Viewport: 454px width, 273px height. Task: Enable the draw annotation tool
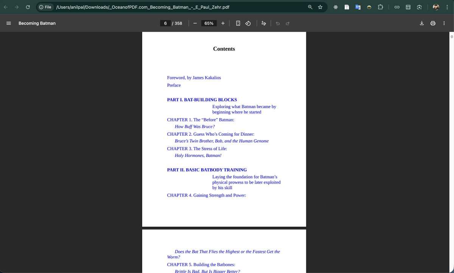point(264,23)
